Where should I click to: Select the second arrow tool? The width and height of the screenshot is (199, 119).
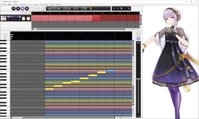point(118,8)
